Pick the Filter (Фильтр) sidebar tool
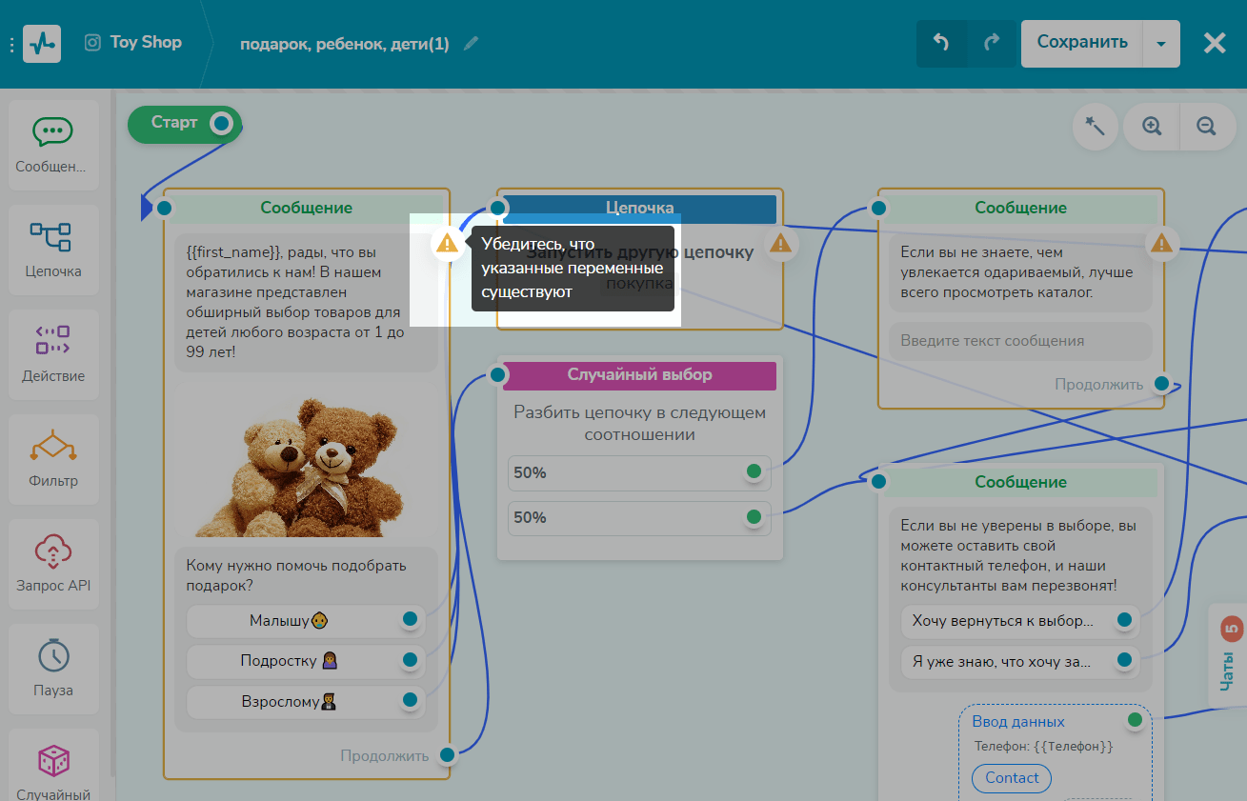The width and height of the screenshot is (1247, 801). pos(53,459)
